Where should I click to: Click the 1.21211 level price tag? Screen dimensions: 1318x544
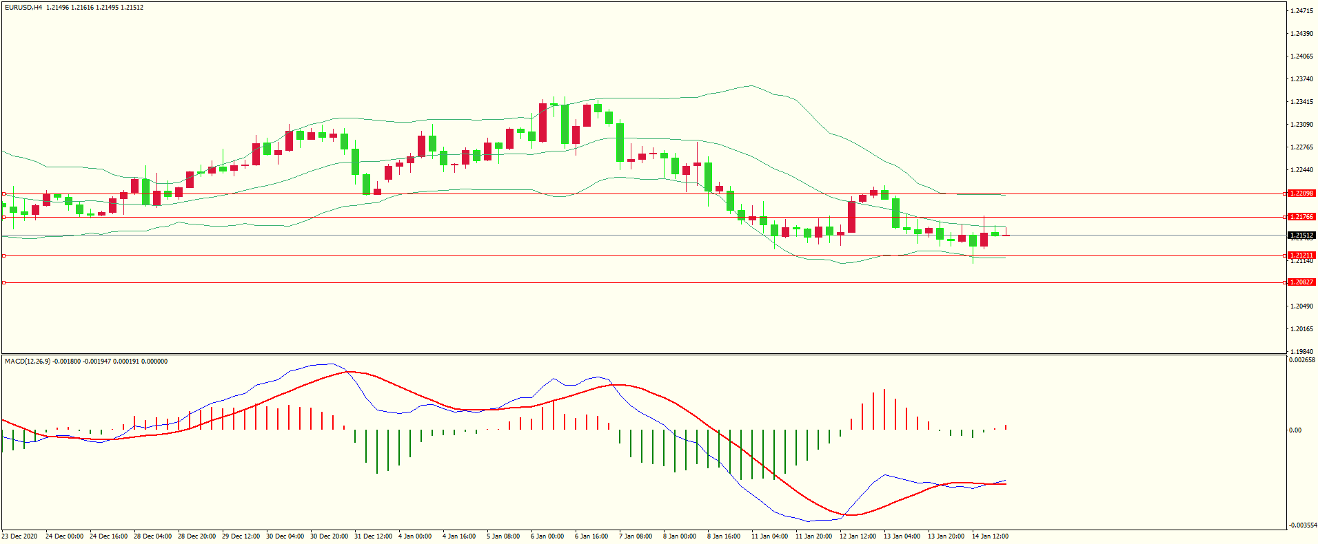tap(1301, 255)
